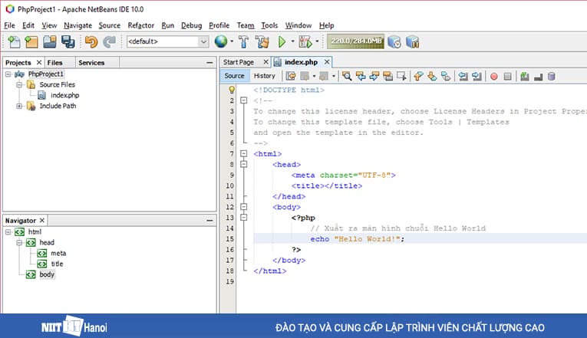Click the Save All toolbar icon
Viewport: 587px width, 338px height.
68,41
